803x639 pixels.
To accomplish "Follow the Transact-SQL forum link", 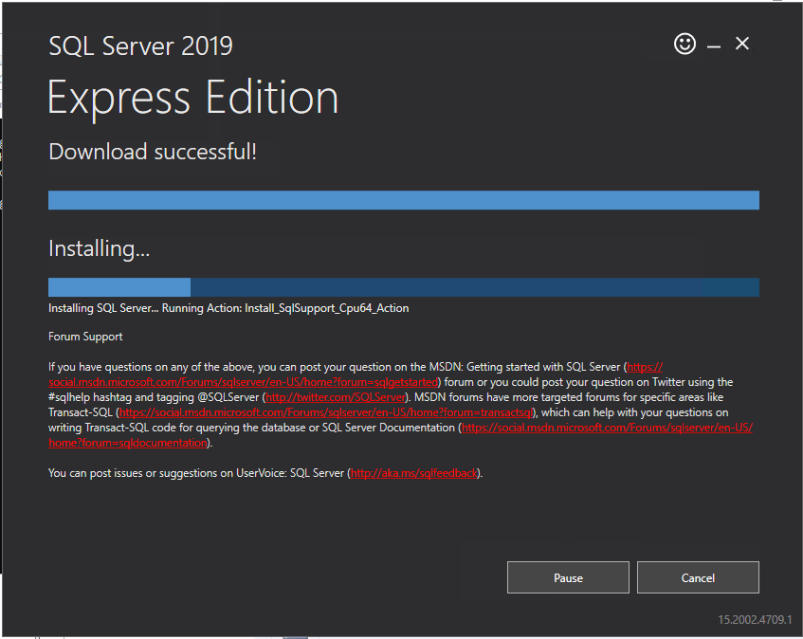I will point(327,412).
